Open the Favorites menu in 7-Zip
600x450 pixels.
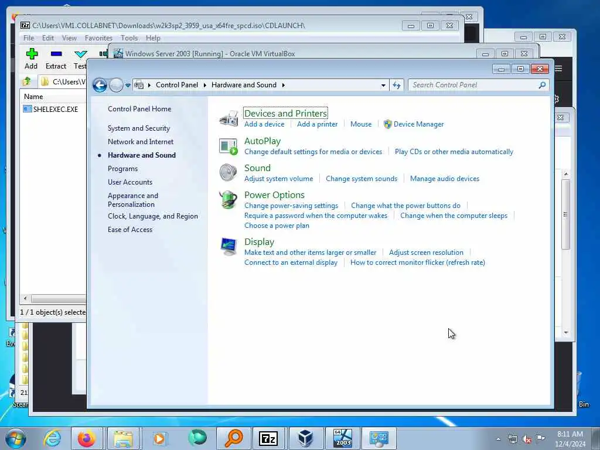coord(98,38)
